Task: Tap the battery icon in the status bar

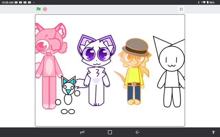Action: point(208,2)
